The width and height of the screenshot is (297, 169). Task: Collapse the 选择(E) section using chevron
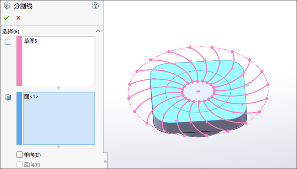tap(98, 31)
